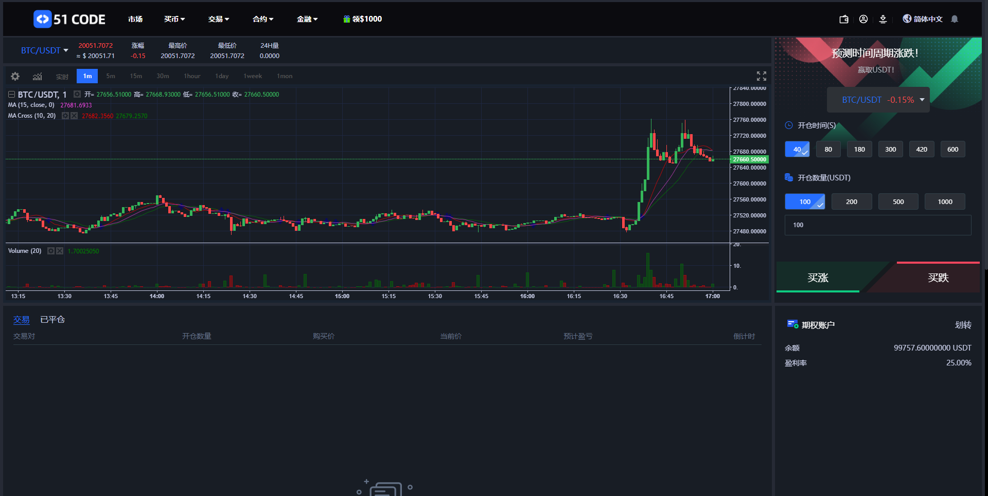Screen dimensions: 988x496
Task: Open chart settings gear icon
Action: 15,76
